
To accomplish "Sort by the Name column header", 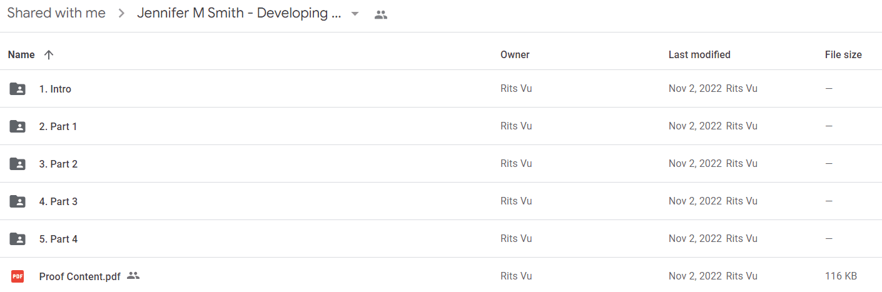I will (x=21, y=55).
